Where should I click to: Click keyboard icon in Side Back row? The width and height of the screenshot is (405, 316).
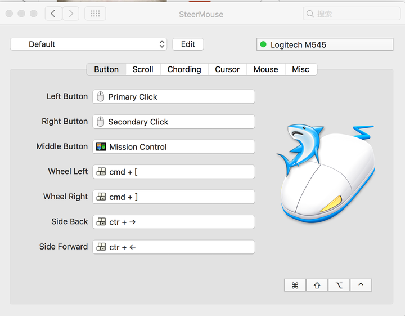[x=101, y=221]
